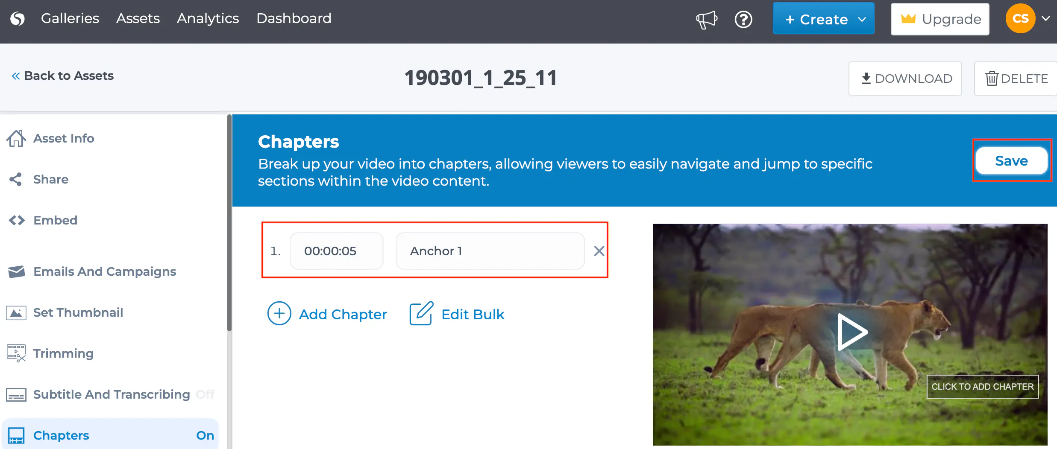Click the video title 190301_1_25_11
Image resolution: width=1057 pixels, height=449 pixels.
481,78
